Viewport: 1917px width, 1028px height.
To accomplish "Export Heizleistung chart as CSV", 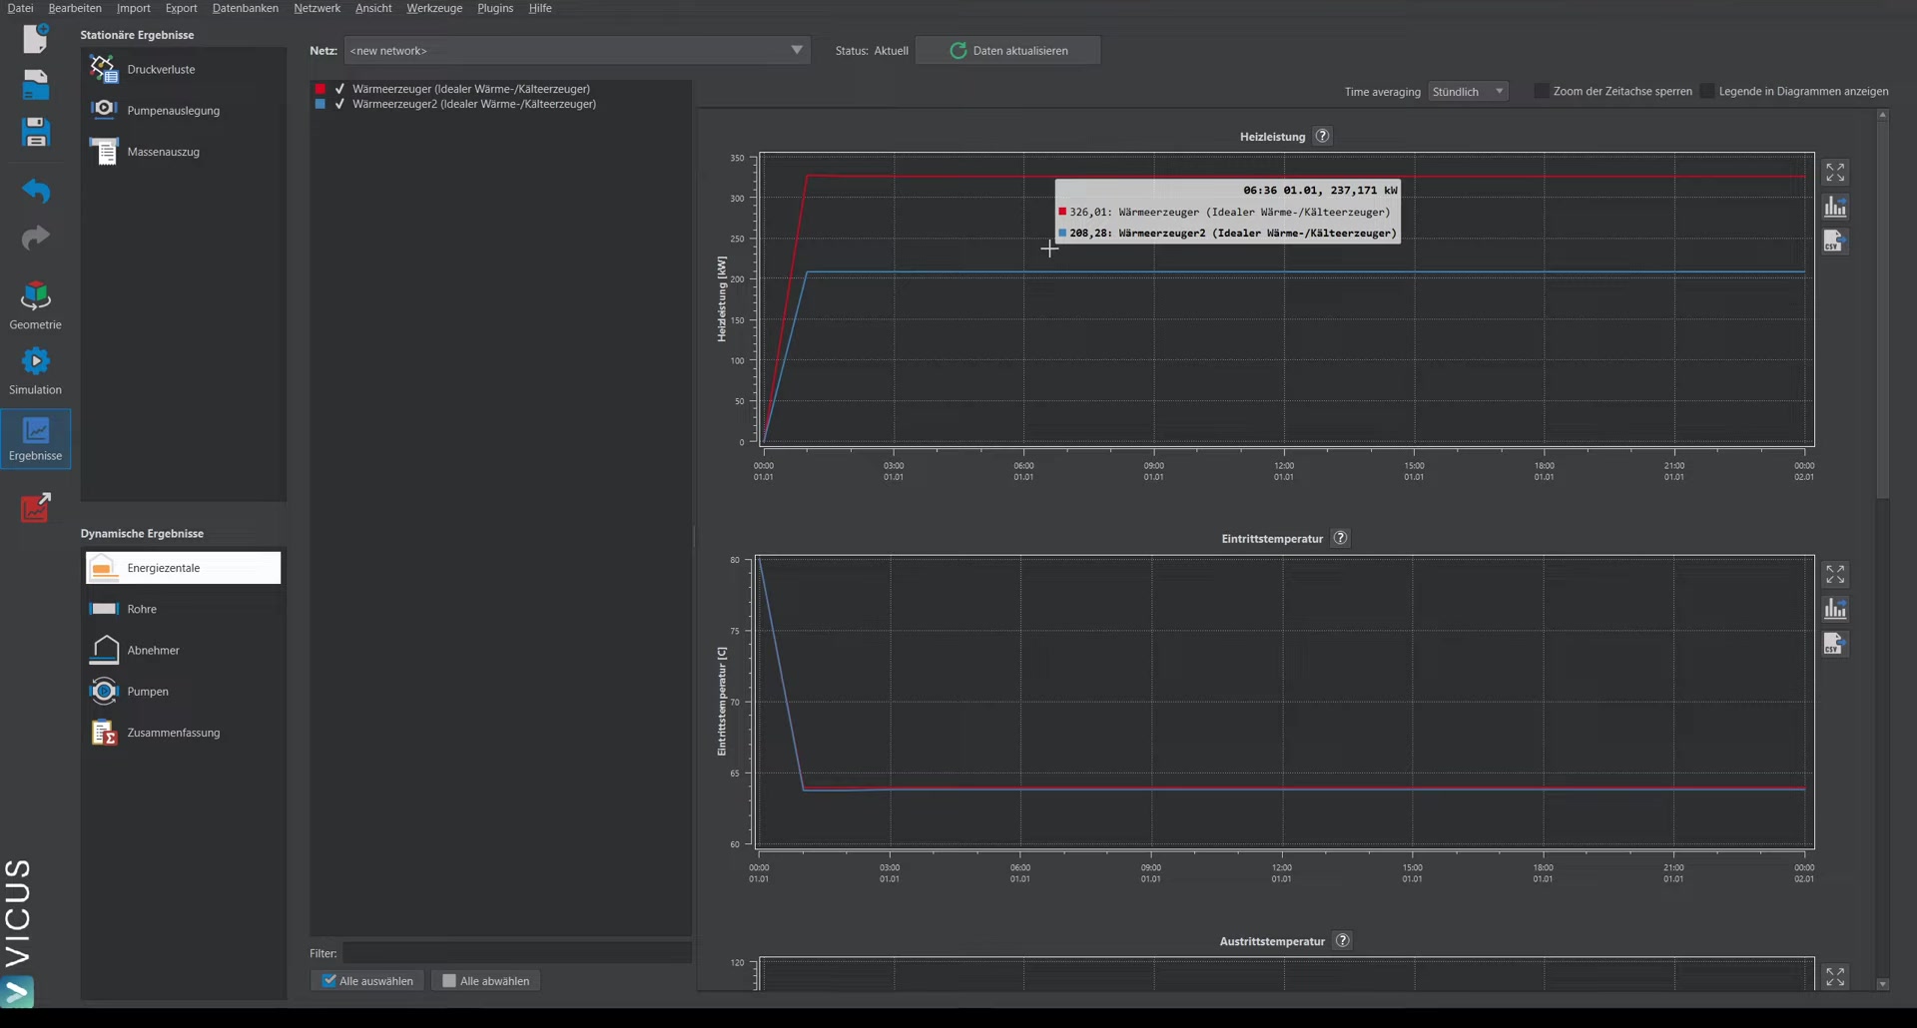I will [x=1835, y=241].
